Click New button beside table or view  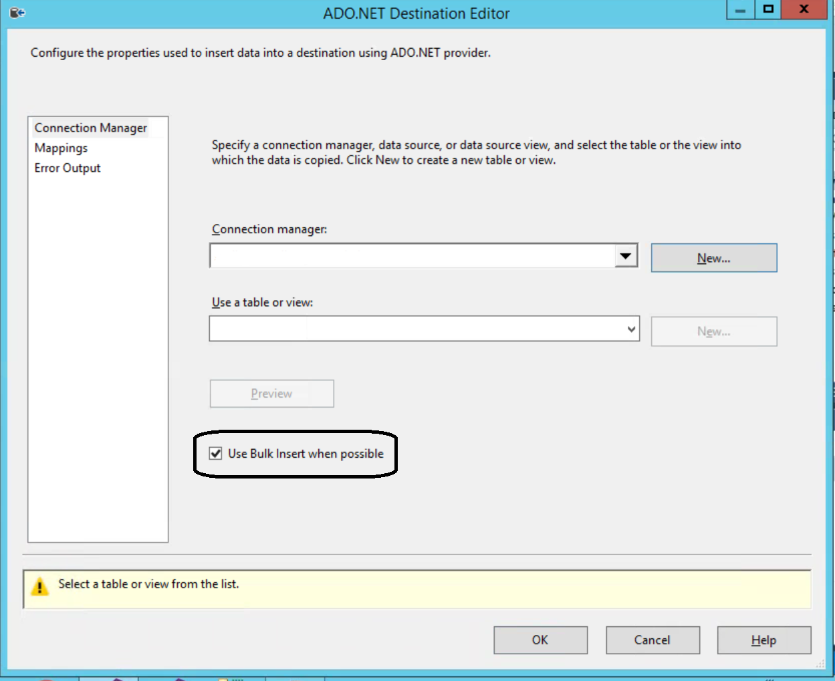(x=714, y=331)
